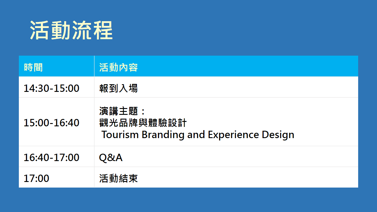Select the 時間 column header cell
The image size is (377, 212).
click(x=33, y=67)
